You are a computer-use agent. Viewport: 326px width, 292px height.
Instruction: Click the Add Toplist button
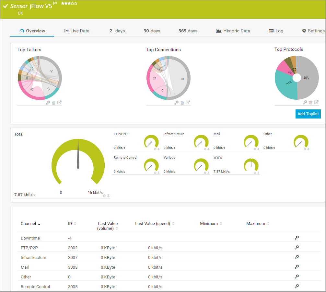click(308, 114)
